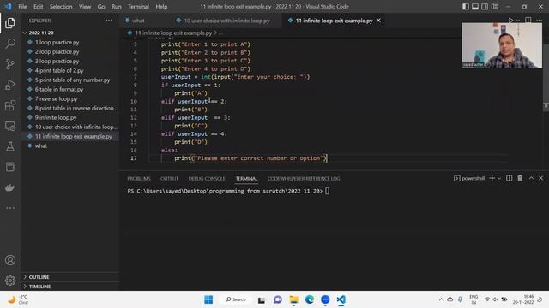The height and width of the screenshot is (308, 549).
Task: Open the Docker whale icon
Action: (10, 187)
